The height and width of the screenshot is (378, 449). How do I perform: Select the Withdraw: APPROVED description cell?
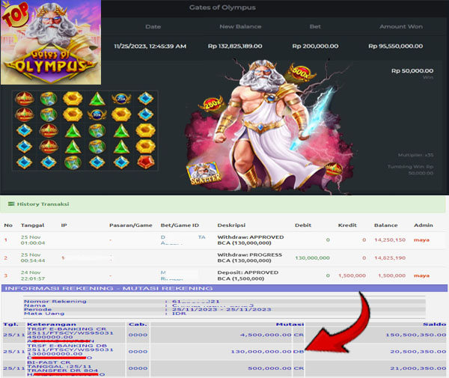tap(251, 240)
